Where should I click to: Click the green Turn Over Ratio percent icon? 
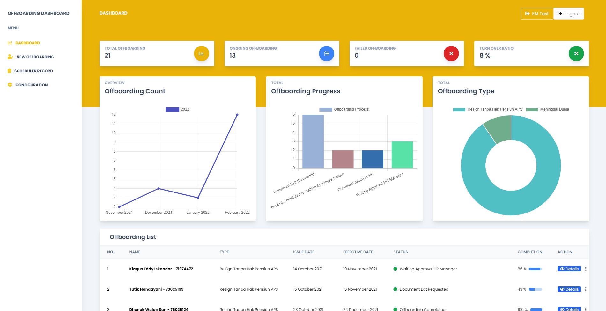pyautogui.click(x=576, y=54)
